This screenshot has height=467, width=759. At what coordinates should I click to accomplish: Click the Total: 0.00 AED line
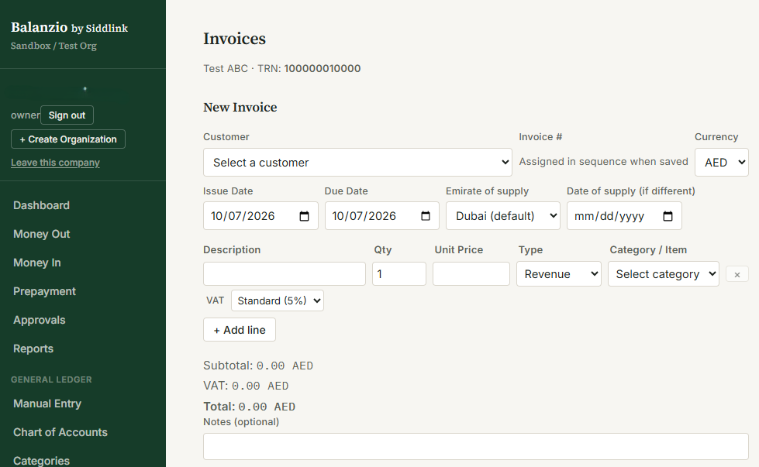(x=250, y=407)
